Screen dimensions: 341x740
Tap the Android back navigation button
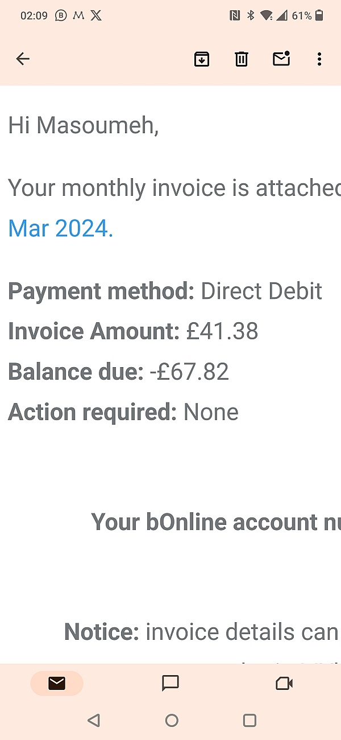coord(94,721)
